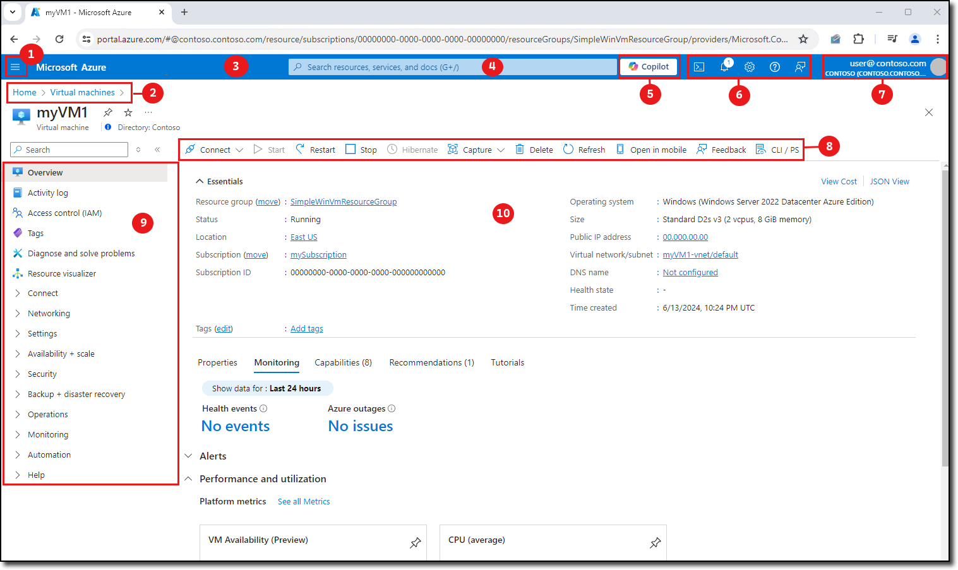Click in the sidebar Search field
The height and width of the screenshot is (570, 958).
pyautogui.click(x=68, y=149)
